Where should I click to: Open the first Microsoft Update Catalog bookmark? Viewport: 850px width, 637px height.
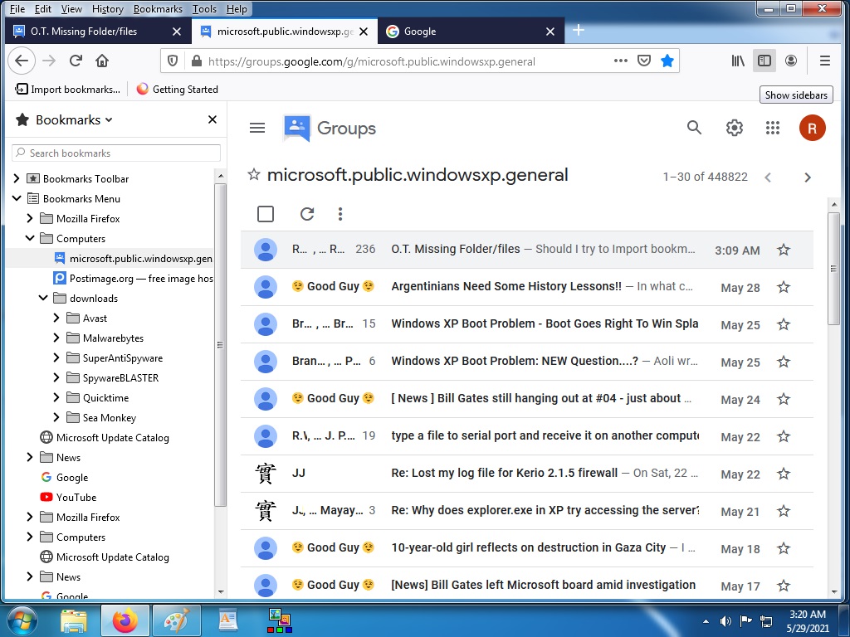[105, 438]
